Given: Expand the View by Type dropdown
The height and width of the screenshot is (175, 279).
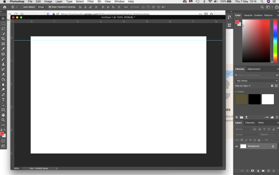Looking at the screenshot, I should pyautogui.click(x=243, y=86).
